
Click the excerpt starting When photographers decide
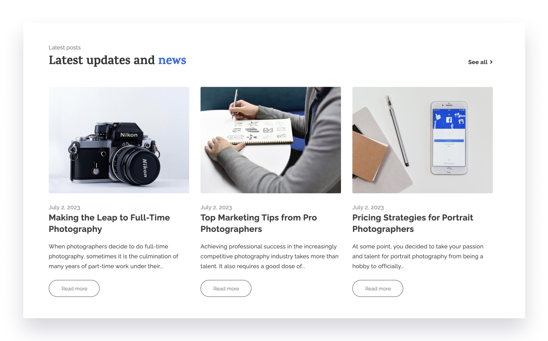[x=114, y=256]
